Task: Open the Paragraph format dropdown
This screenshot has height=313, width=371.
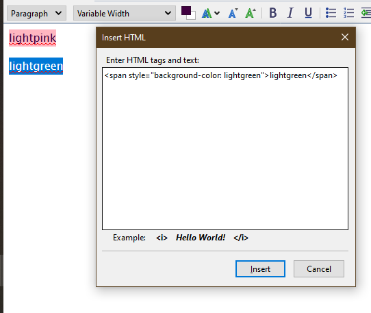Action: pos(36,13)
